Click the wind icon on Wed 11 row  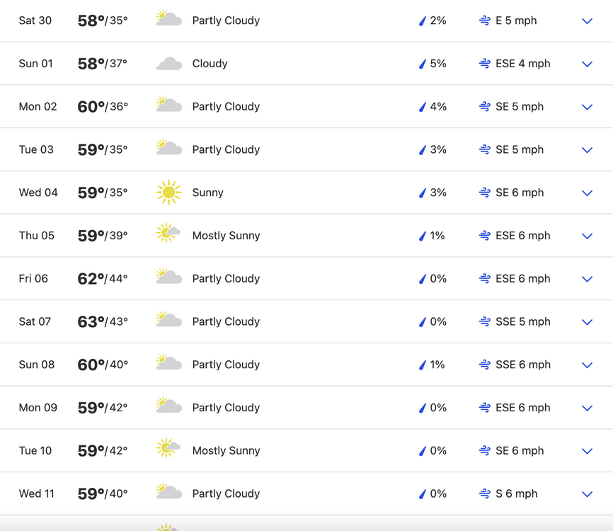(485, 493)
